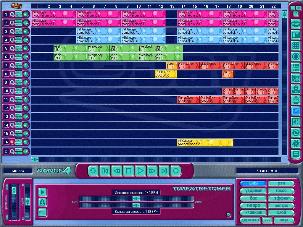Click the "дорожка" button
Image resolution: width=303 pixels, height=227 pixels.
(x=250, y=220)
